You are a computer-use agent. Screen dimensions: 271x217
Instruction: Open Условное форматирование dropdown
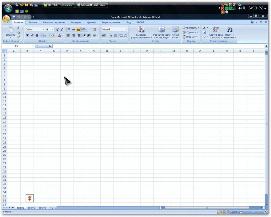point(141,32)
